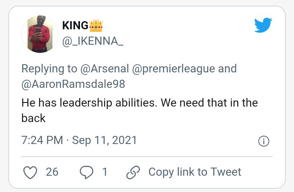Click the Sep 11, 2021 date
Image resolution: width=294 pixels, height=192 pixels.
tap(105, 140)
